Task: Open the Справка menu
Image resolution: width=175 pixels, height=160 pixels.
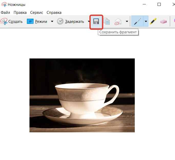Action: (54, 13)
